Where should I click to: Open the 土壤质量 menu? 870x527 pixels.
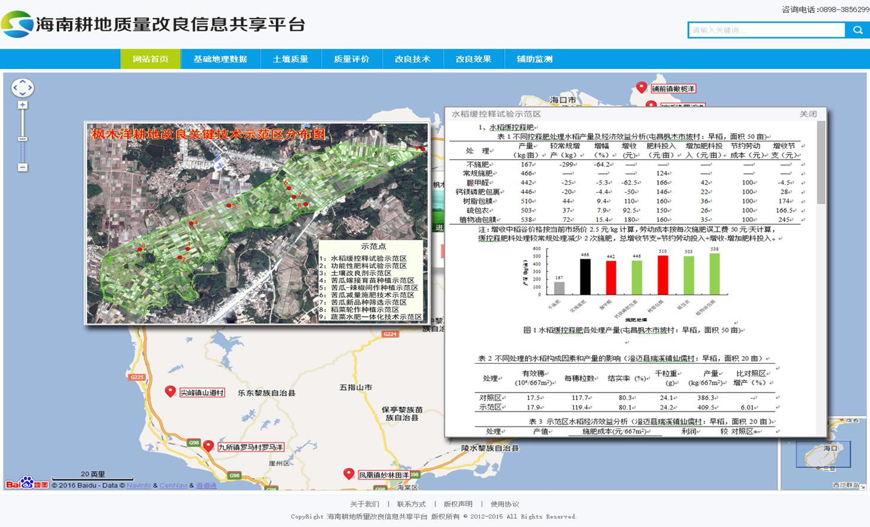pyautogui.click(x=290, y=59)
